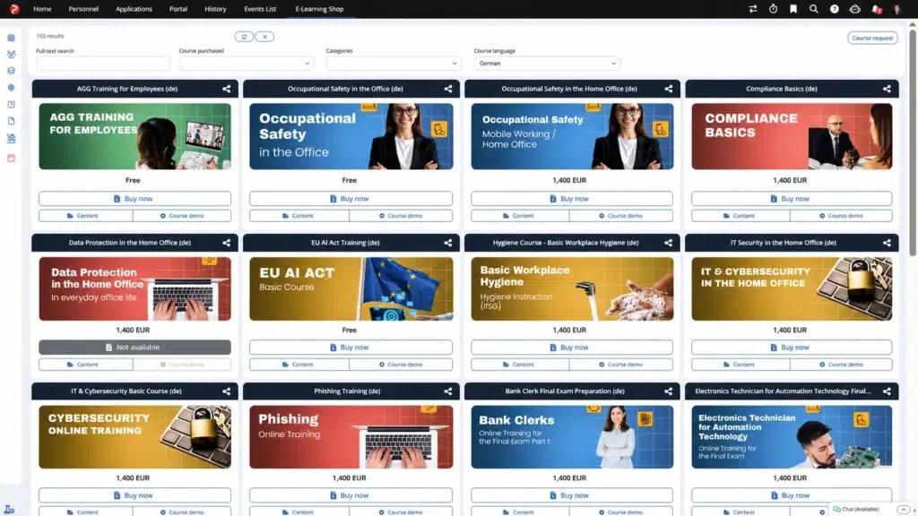Share IT & Cybersecurity Basic Course
This screenshot has width=918, height=516.
point(227,391)
